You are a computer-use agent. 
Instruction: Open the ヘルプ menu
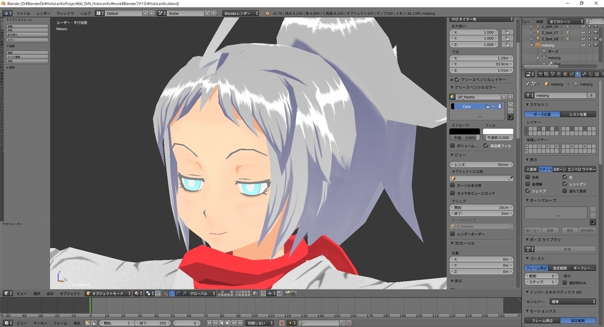[85, 13]
